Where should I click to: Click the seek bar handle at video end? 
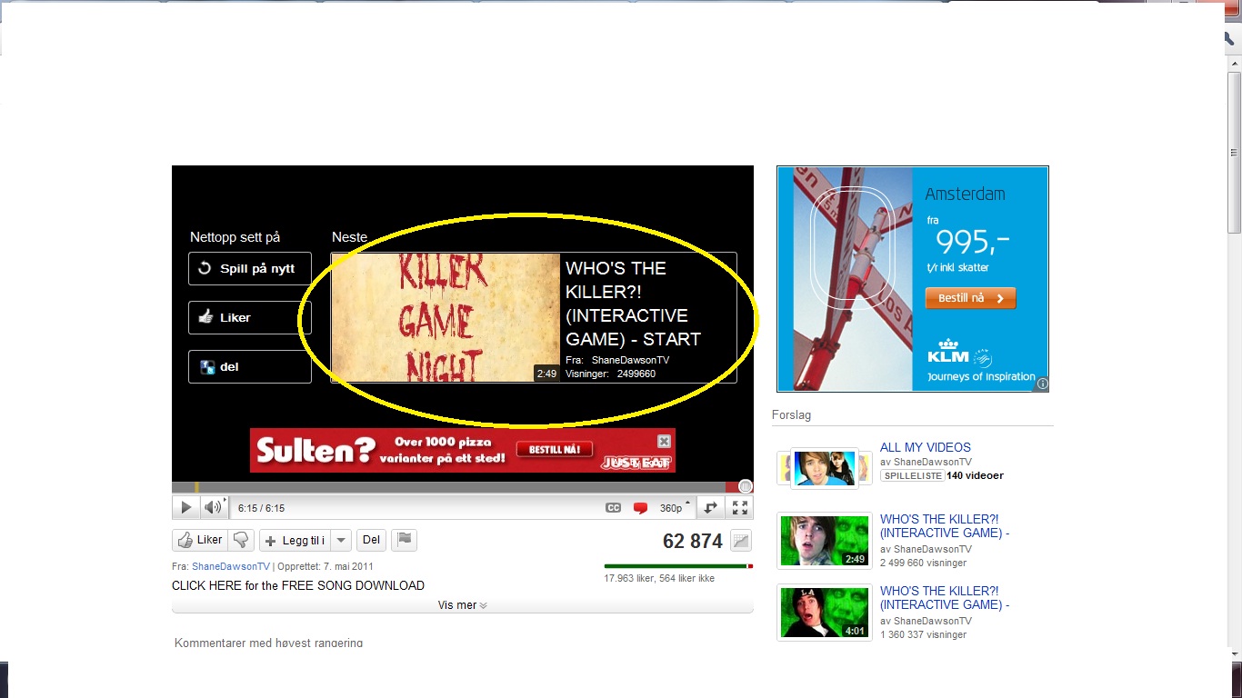tap(746, 487)
